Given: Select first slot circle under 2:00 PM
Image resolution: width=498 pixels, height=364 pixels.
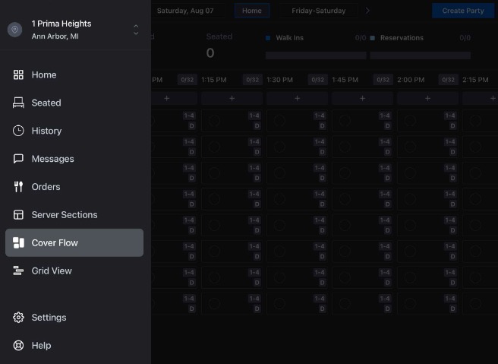Looking at the screenshot, I should [410, 121].
